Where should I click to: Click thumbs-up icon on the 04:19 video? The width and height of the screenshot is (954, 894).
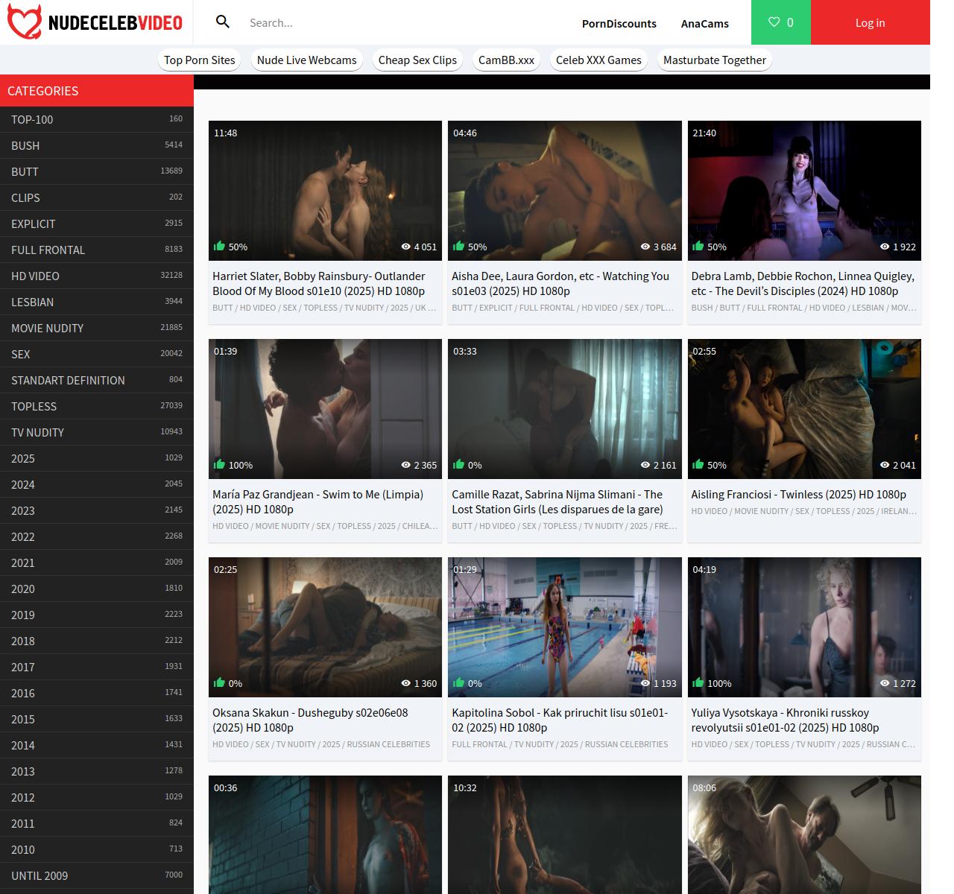coord(698,682)
